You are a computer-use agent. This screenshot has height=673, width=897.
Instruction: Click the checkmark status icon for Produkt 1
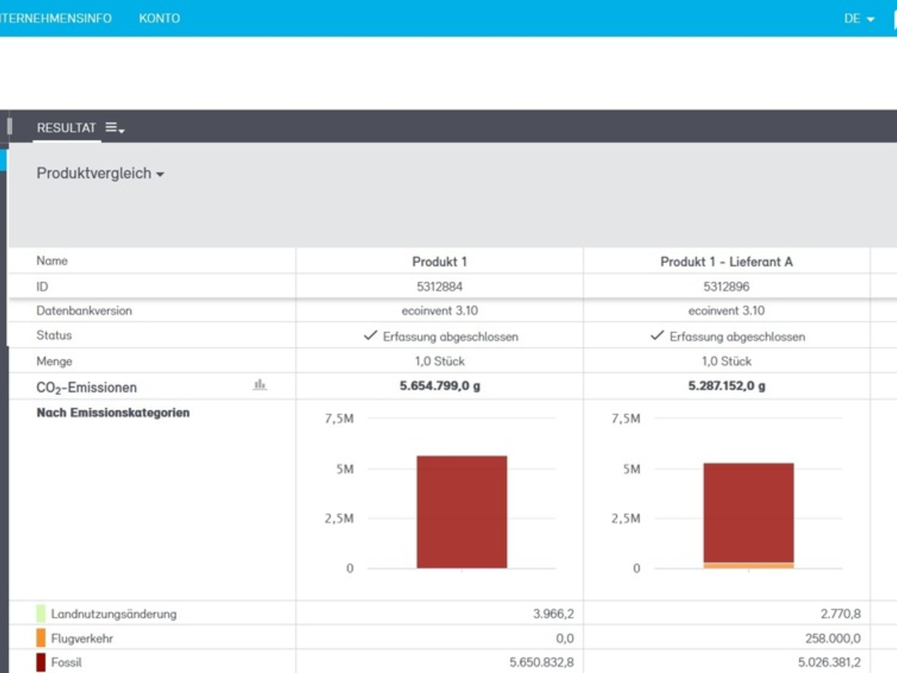[x=370, y=336]
